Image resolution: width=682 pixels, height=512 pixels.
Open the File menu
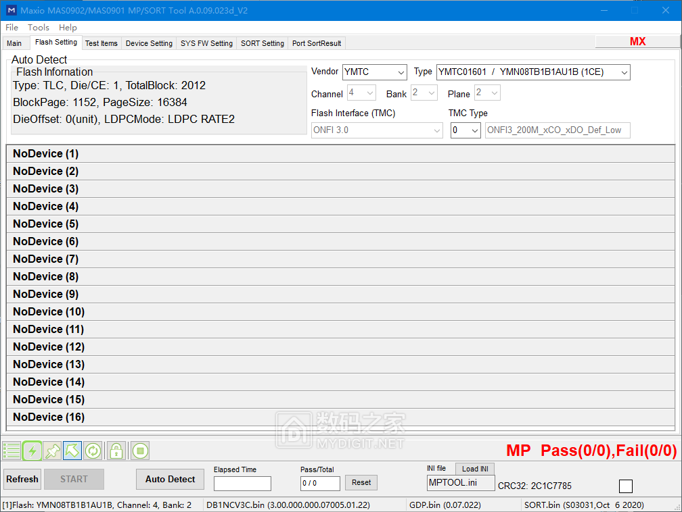tap(12, 28)
